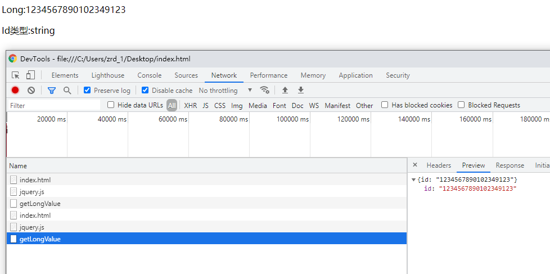Enable Blocked Requests checkbox
Viewport: 550px width, 274px height.
pos(461,105)
